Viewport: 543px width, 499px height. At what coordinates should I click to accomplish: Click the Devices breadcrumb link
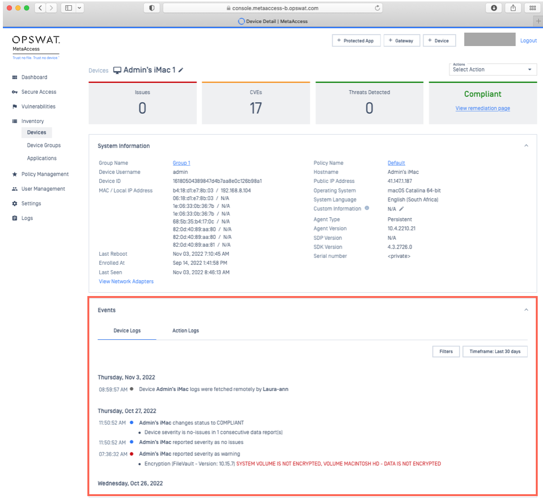(98, 71)
